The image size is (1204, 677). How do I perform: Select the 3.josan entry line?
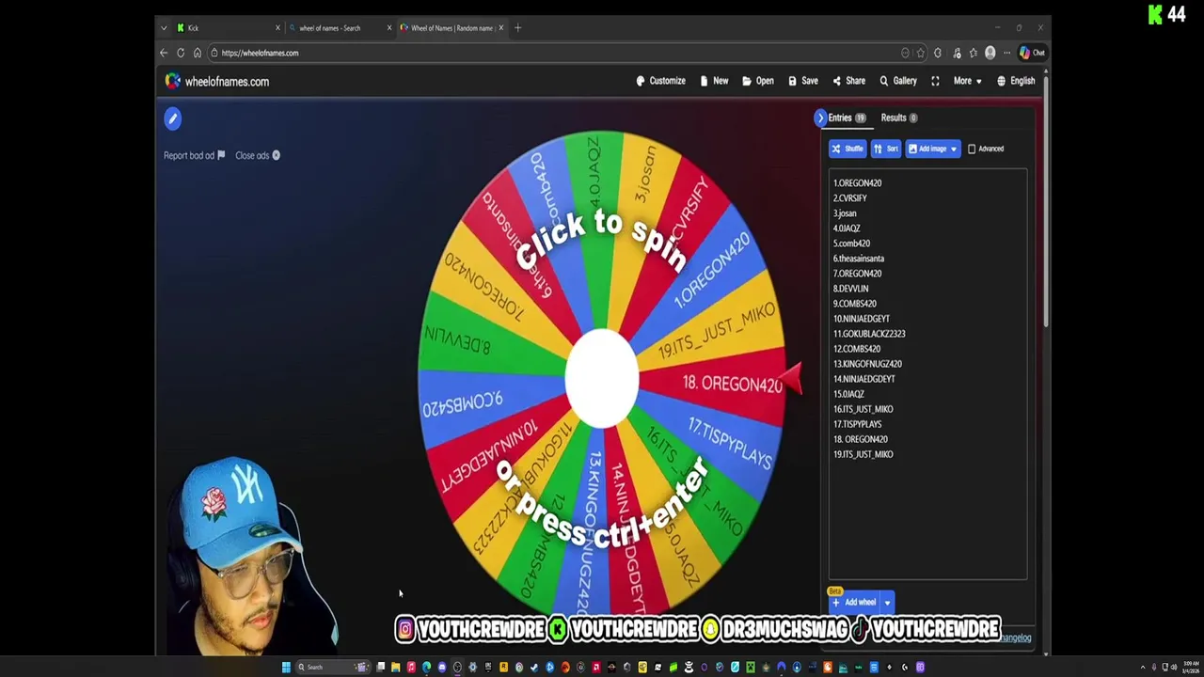pyautogui.click(x=845, y=213)
